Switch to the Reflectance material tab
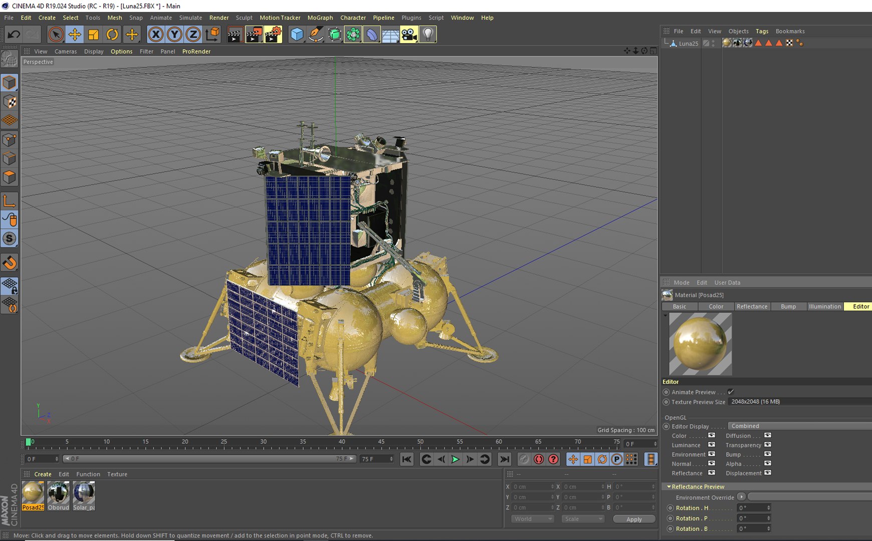The width and height of the screenshot is (872, 541). point(752,307)
